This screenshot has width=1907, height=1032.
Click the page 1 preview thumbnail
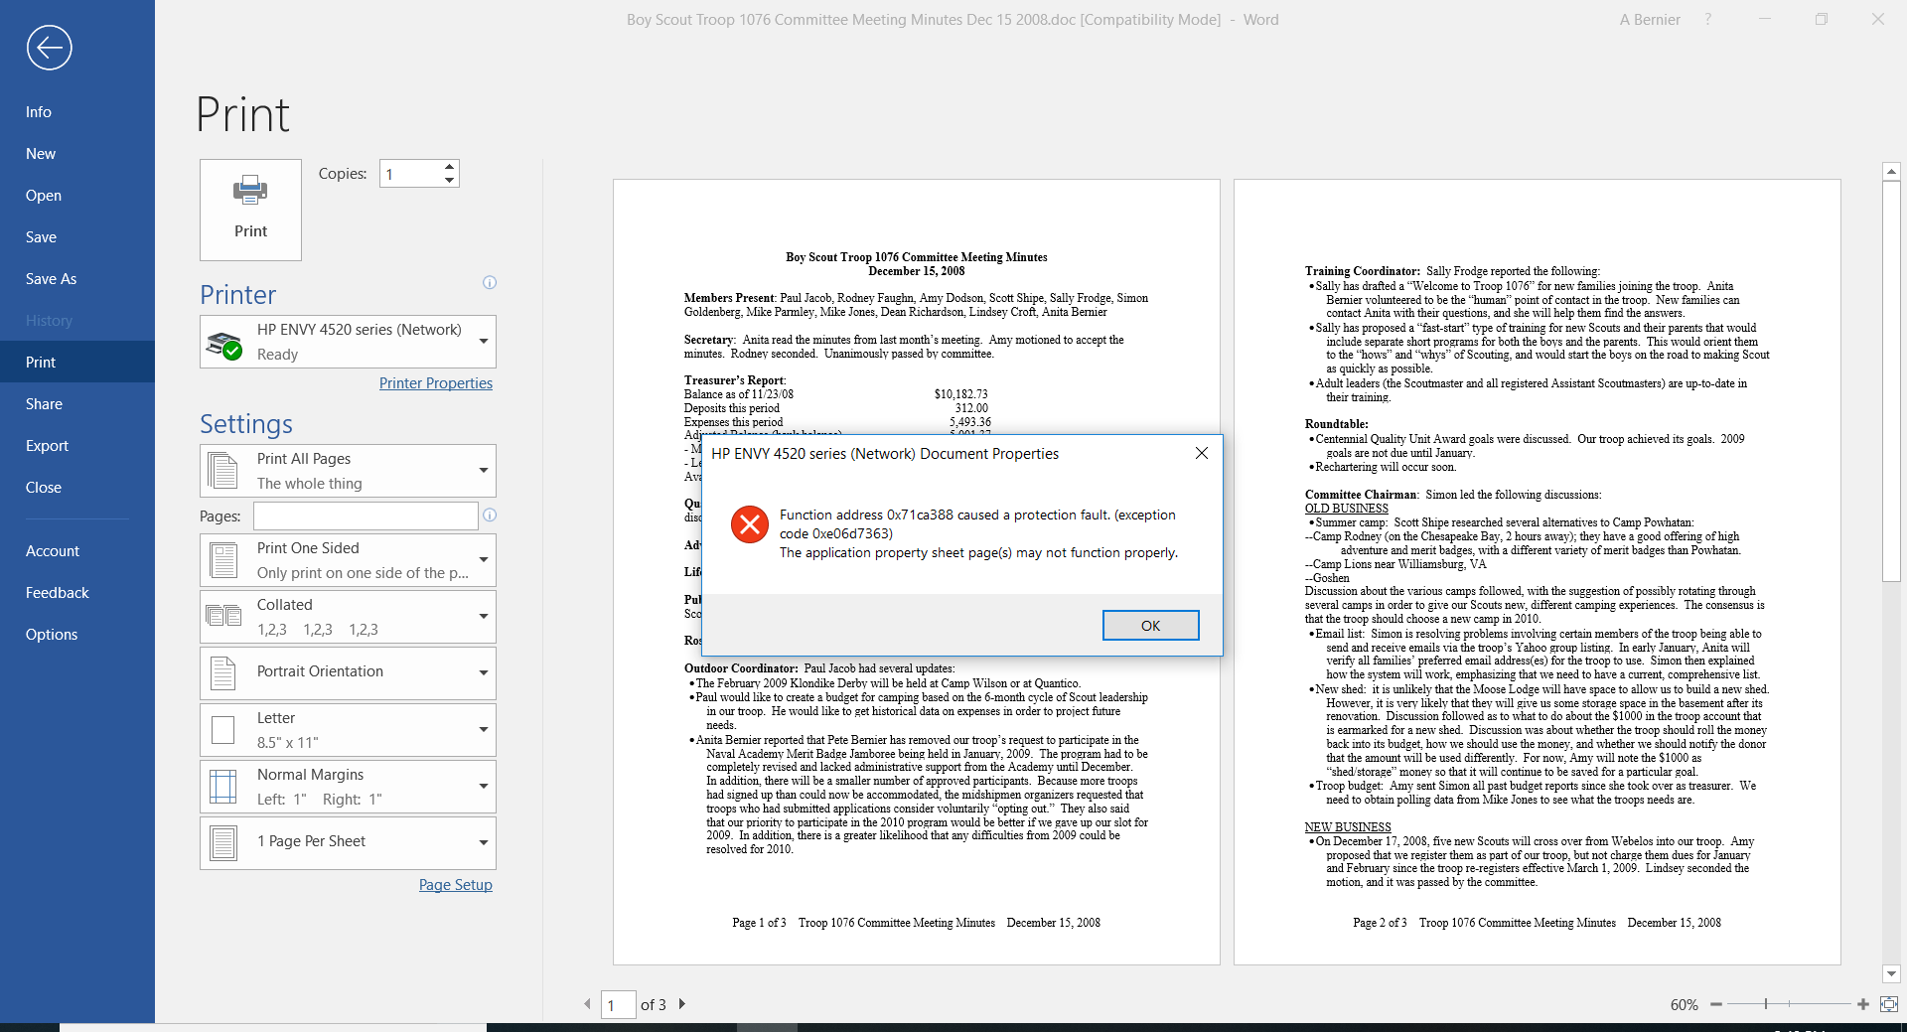[x=917, y=572]
